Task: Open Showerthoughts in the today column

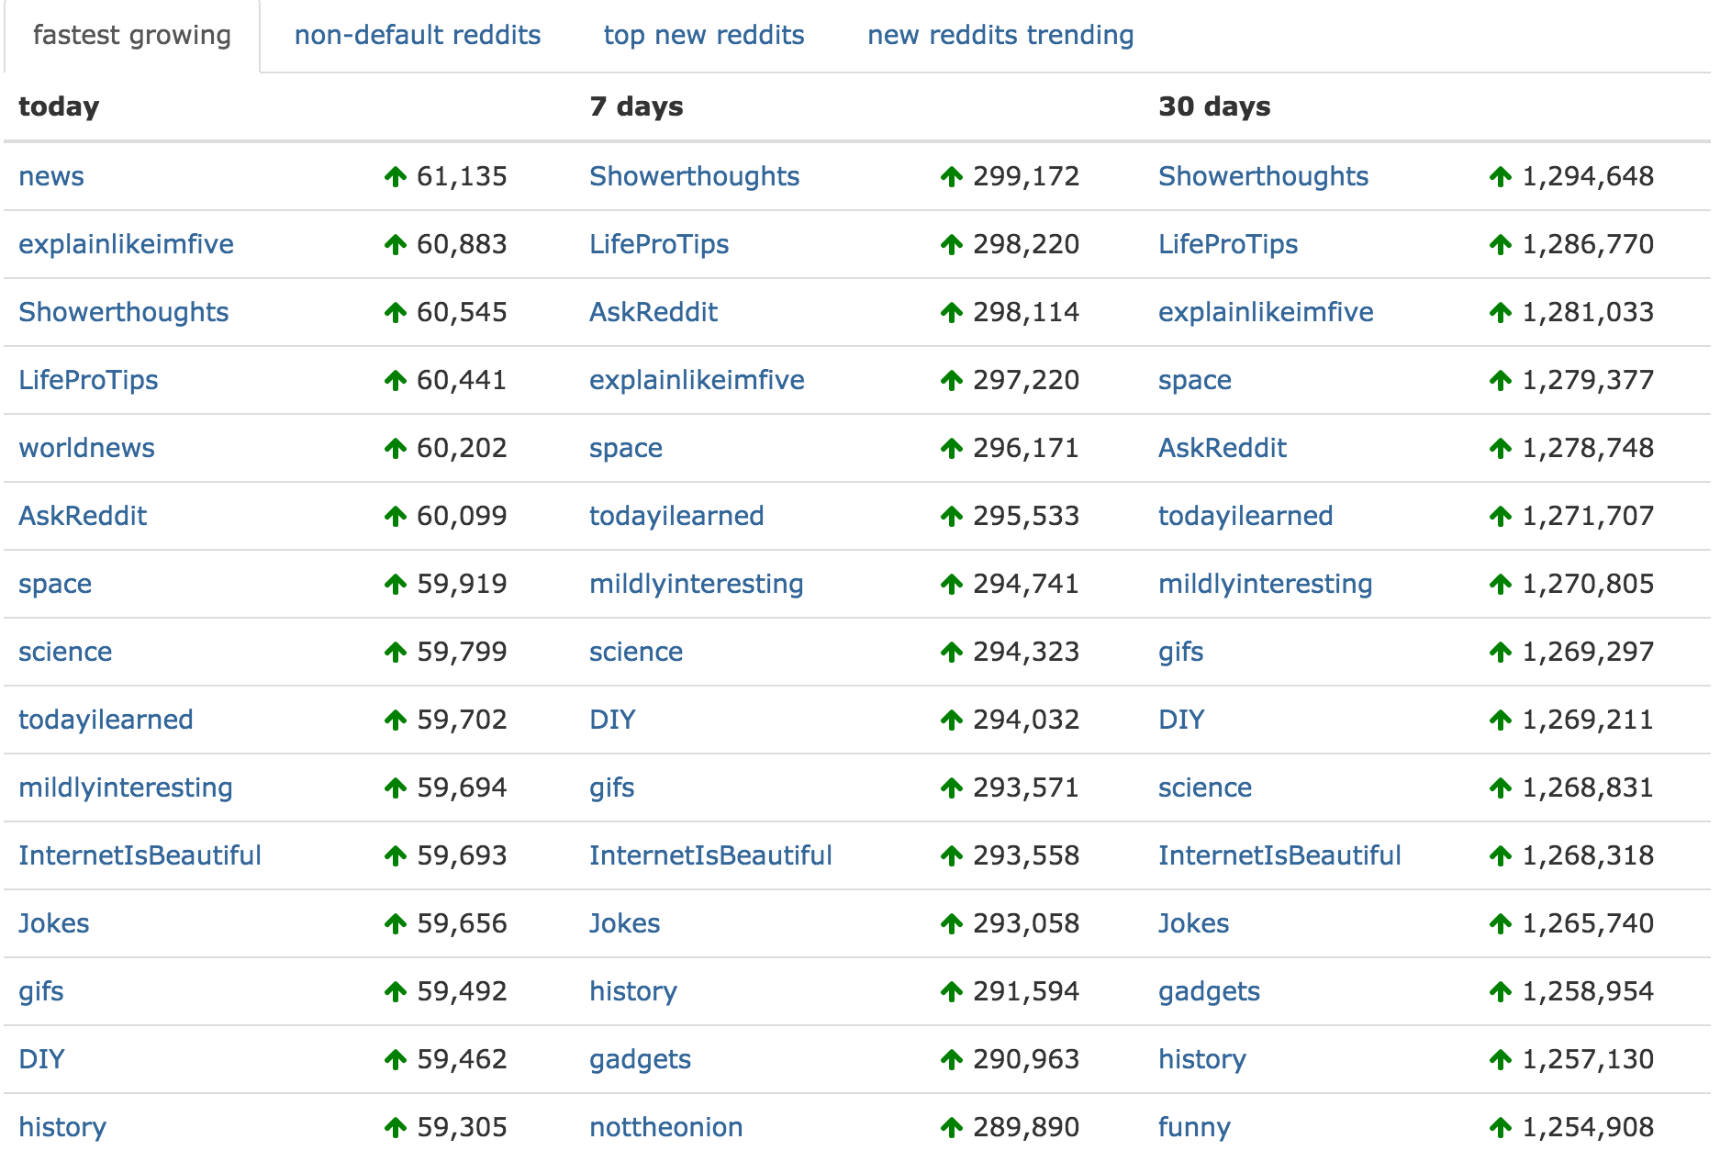Action: (123, 312)
